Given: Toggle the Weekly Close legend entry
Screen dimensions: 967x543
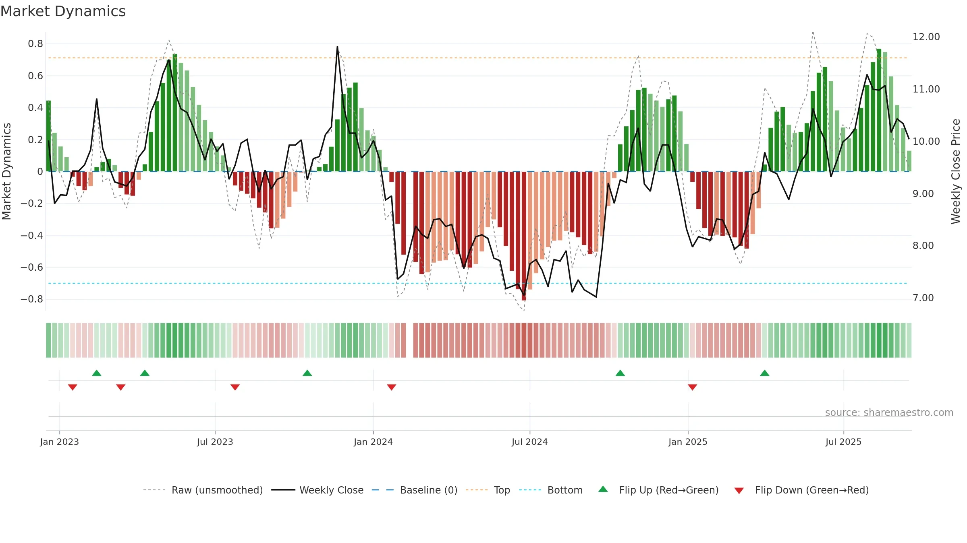Looking at the screenshot, I should (x=317, y=490).
